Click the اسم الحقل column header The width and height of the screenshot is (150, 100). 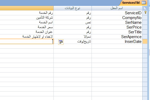point(117,8)
